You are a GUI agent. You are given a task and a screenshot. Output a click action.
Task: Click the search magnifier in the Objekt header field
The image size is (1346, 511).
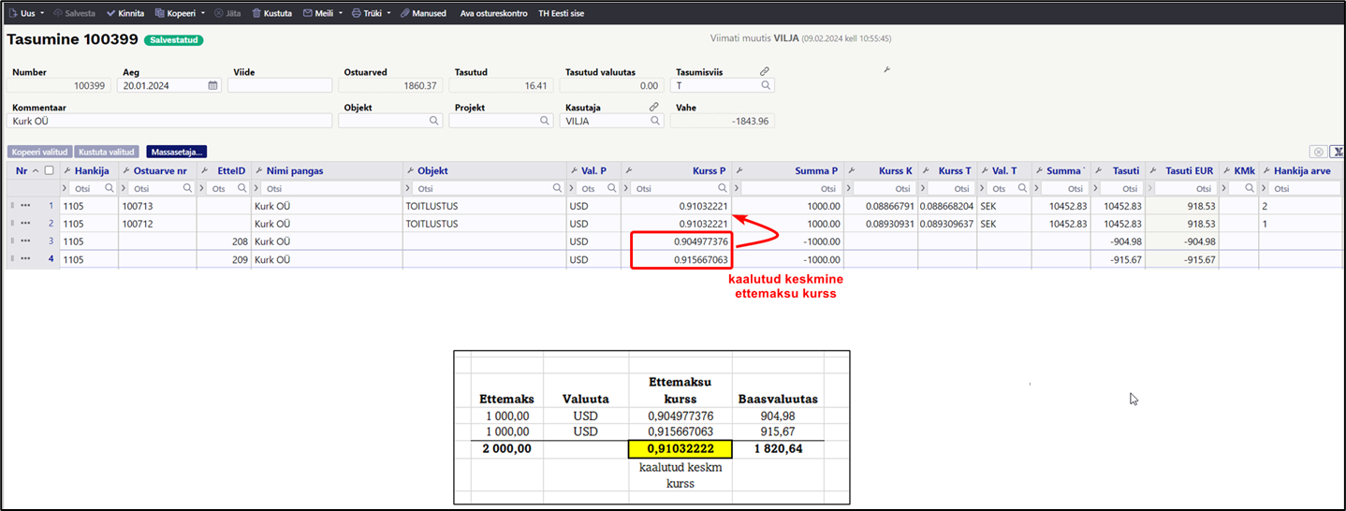[434, 121]
